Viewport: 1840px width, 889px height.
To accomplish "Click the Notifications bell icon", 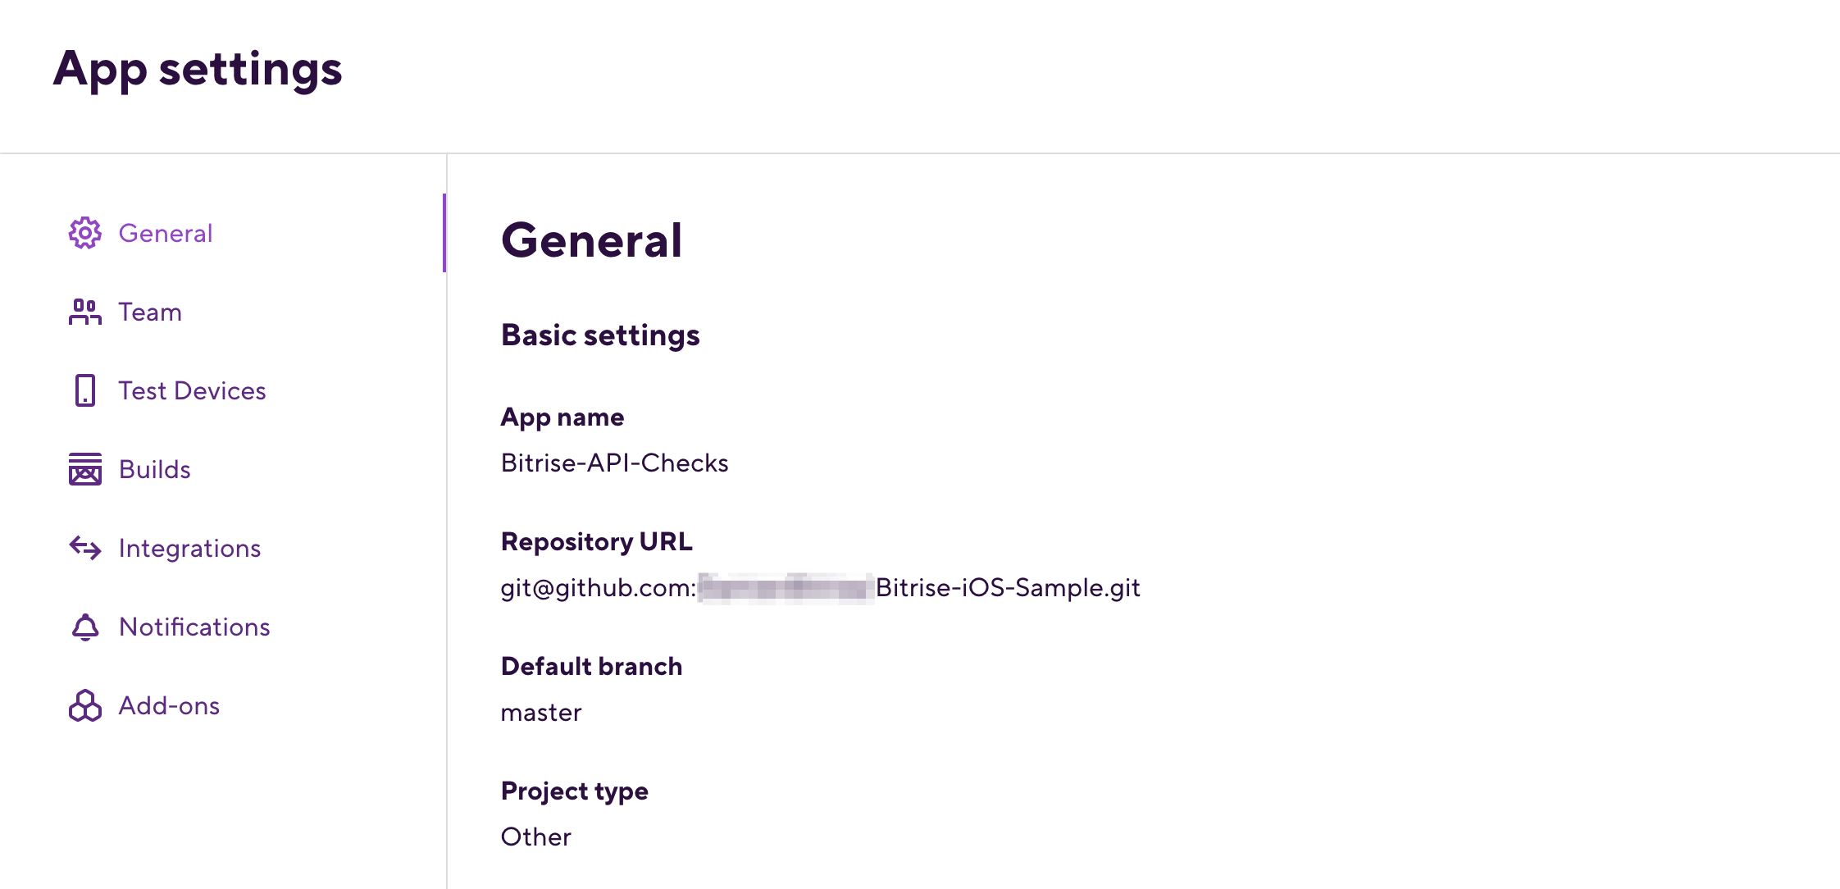I will click(x=84, y=627).
